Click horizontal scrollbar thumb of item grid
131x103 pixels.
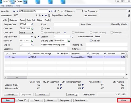click(17, 77)
